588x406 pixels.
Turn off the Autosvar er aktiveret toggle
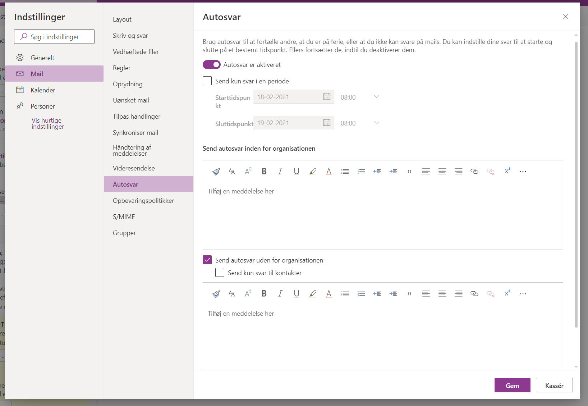click(x=212, y=65)
